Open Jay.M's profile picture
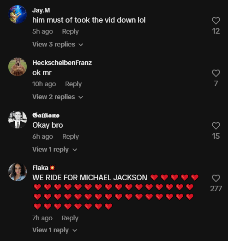This screenshot has height=241, width=228. pos(18,14)
